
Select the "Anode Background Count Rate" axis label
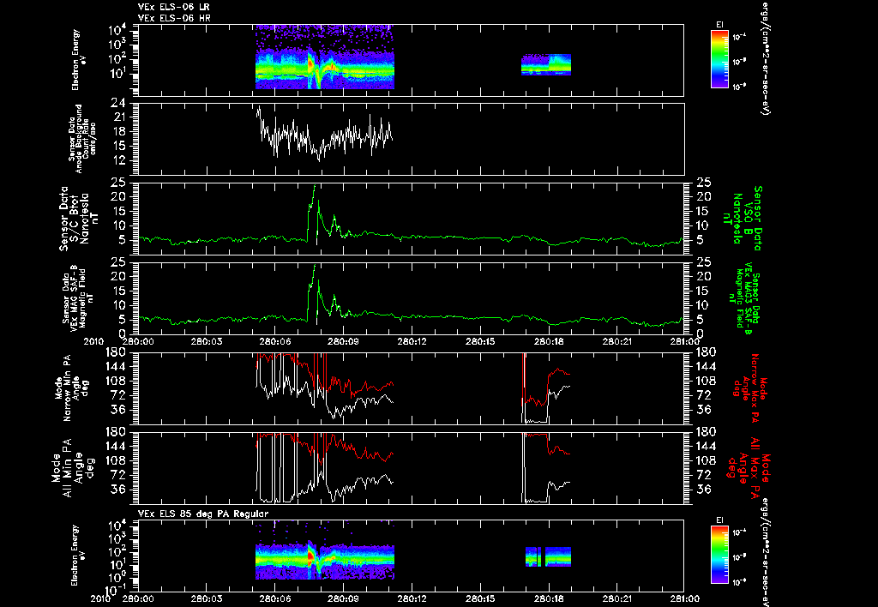point(82,139)
